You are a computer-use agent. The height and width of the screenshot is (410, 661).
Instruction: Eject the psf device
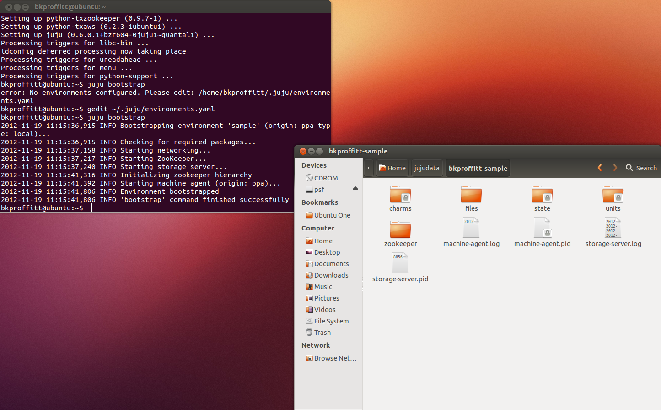pos(355,189)
